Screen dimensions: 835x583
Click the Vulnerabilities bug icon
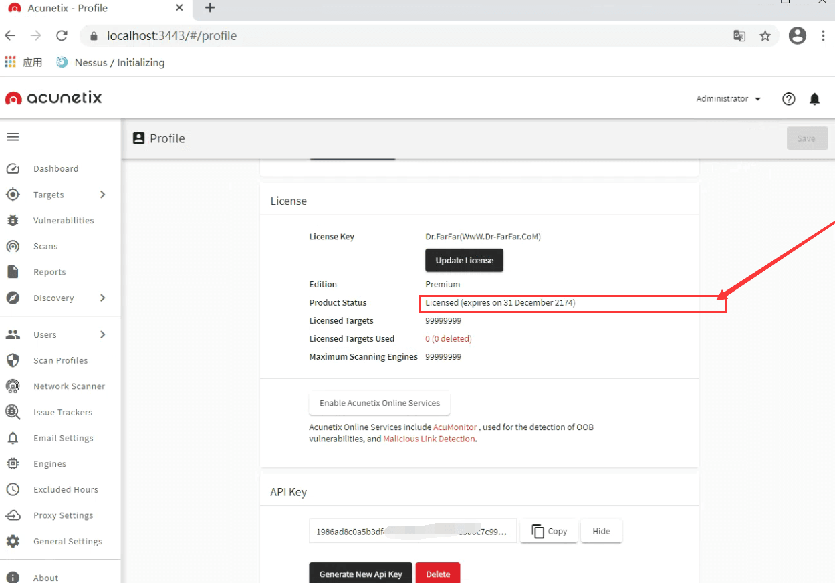click(x=13, y=221)
